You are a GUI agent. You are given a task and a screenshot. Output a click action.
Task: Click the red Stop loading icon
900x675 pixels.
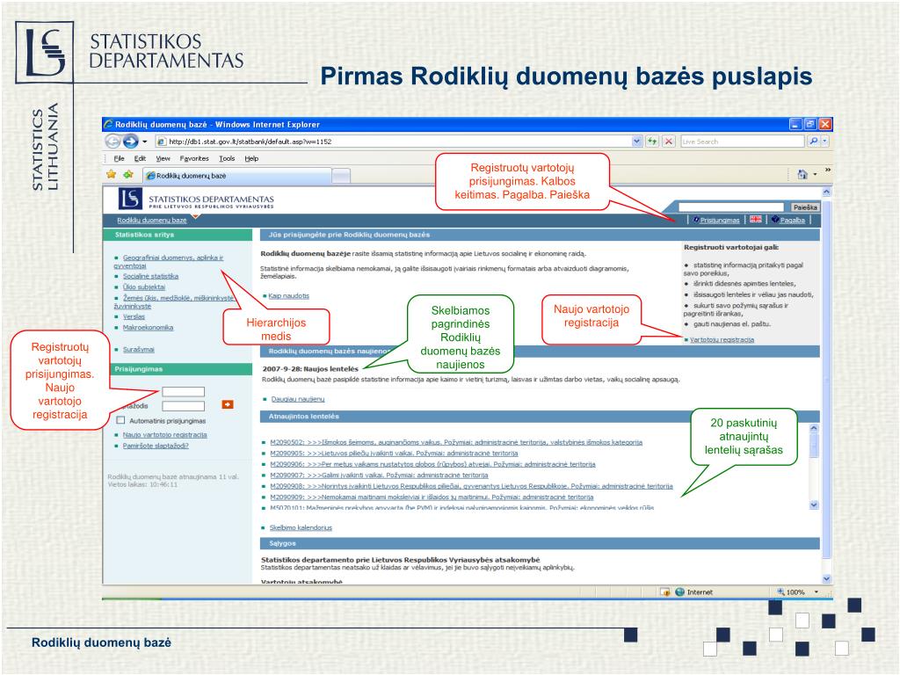[x=669, y=142]
